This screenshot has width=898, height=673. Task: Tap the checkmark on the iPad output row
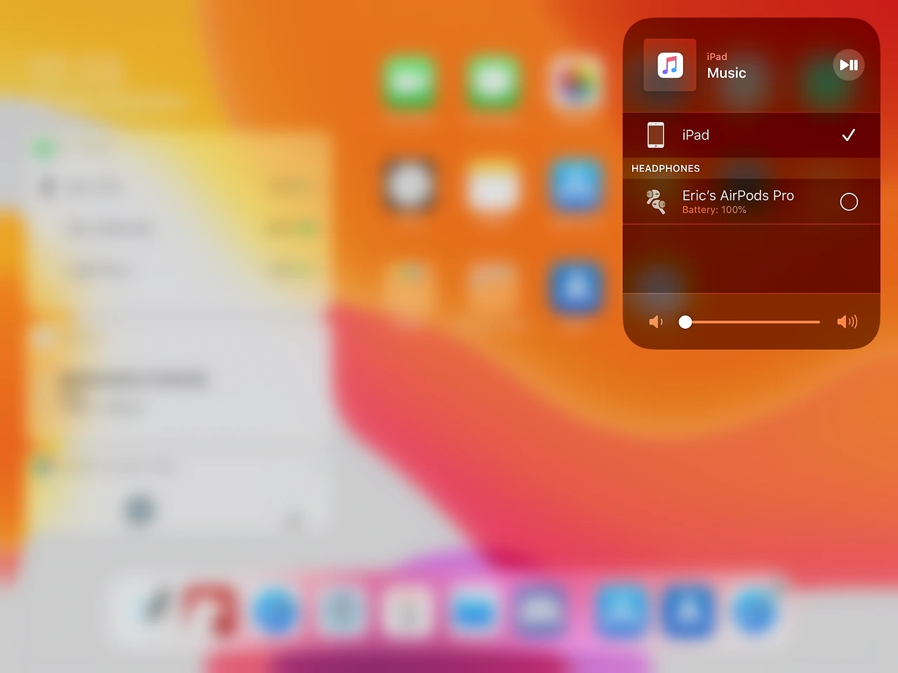[849, 135]
